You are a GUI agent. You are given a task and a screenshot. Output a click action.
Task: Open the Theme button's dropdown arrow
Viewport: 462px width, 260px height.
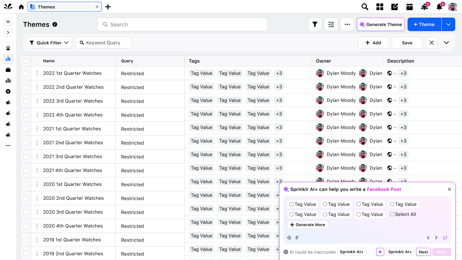pyautogui.click(x=448, y=24)
